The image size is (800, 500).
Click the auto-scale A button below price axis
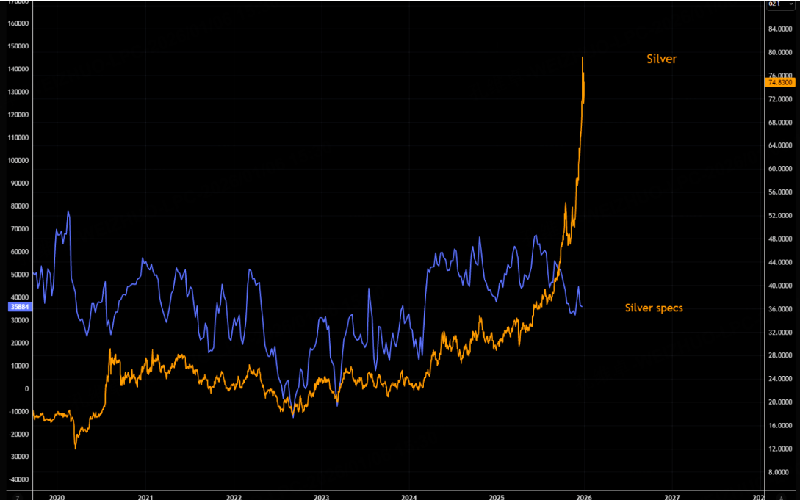(781, 498)
